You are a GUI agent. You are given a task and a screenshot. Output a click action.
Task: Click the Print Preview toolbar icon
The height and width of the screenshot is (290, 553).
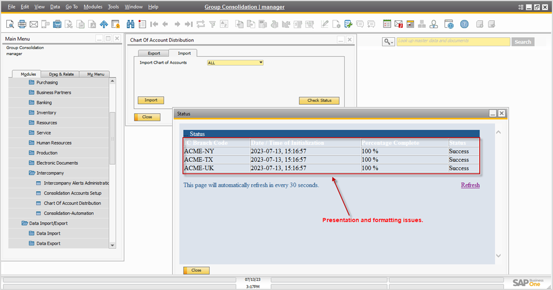click(x=10, y=24)
